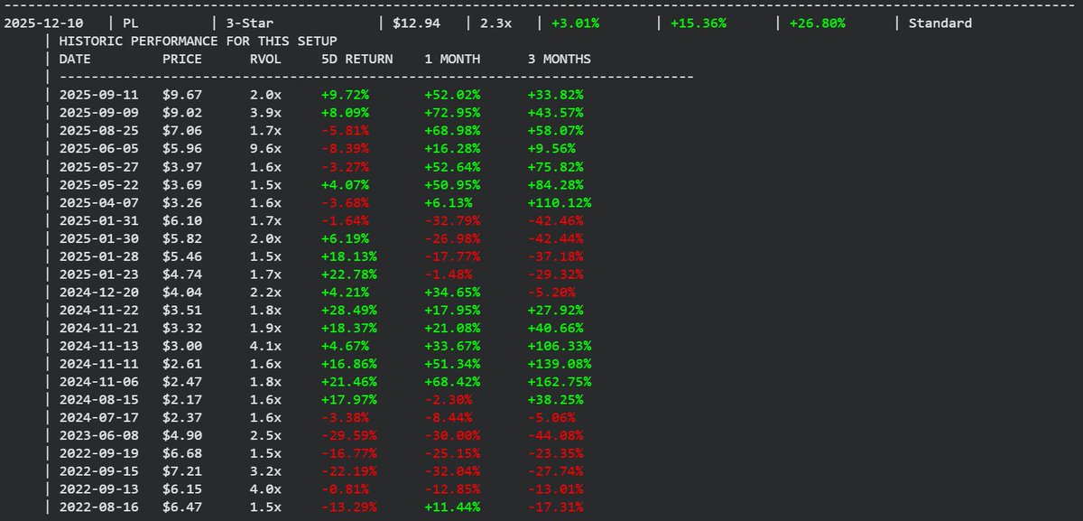Click the -17.31% three month return
Viewport: 1083px width, 521px height.
point(556,507)
